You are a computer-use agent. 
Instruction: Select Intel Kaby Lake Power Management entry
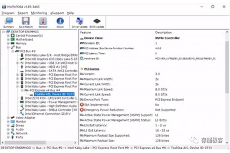(51, 102)
